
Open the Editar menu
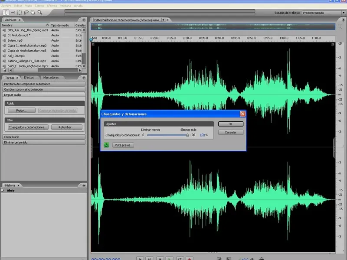coord(18,6)
